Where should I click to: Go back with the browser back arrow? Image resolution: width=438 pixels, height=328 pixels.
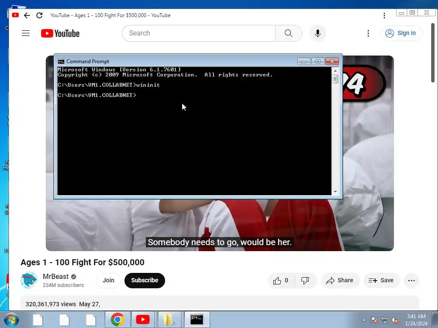pos(27,15)
